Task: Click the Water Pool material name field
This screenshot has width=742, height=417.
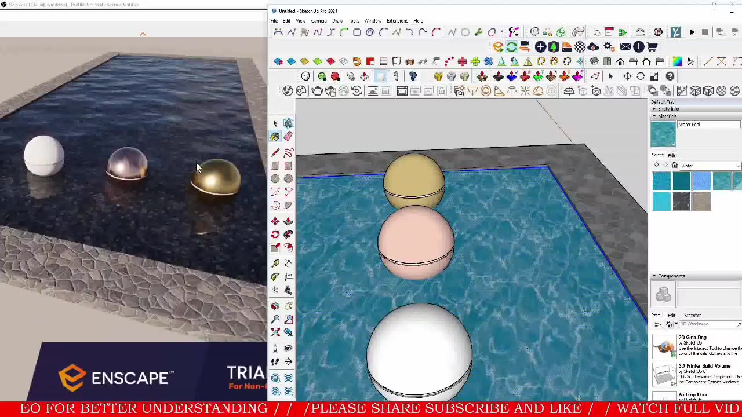Action: point(708,125)
